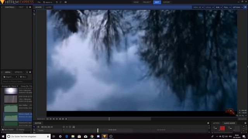This screenshot has width=248, height=139.
Task: Jump to the end of playback
Action: click(x=66, y=119)
